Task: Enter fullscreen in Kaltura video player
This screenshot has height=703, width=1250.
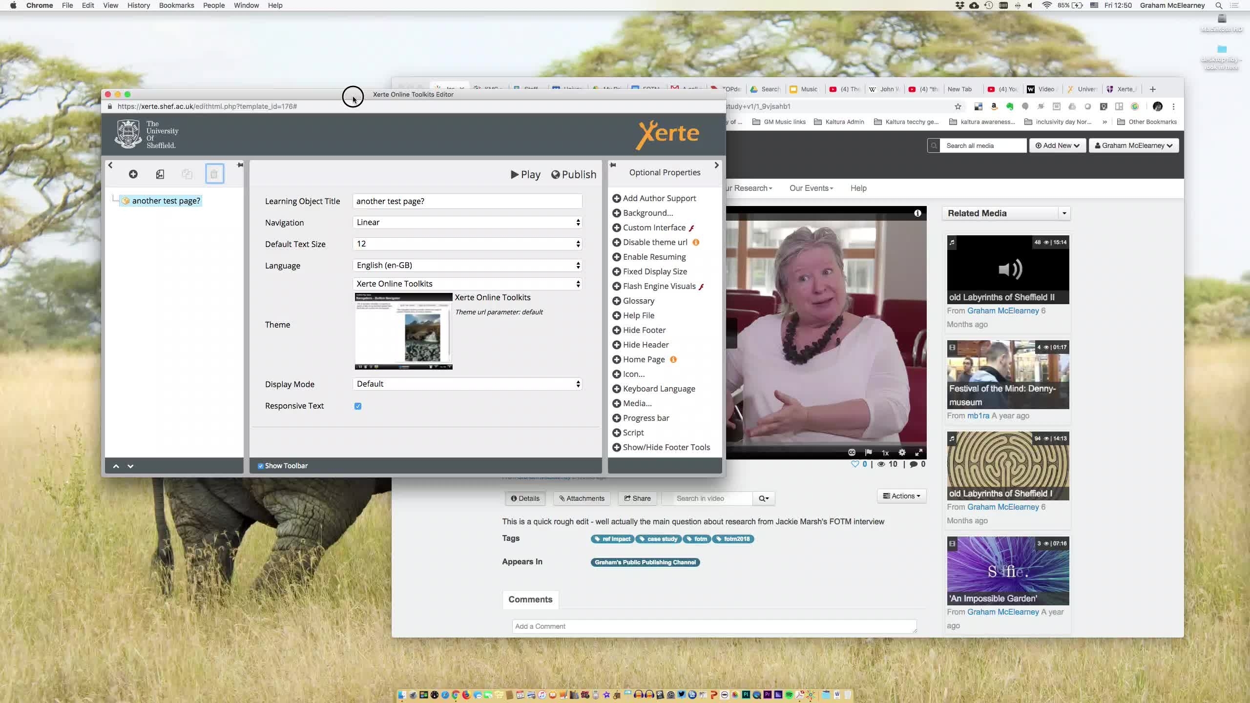Action: point(918,453)
